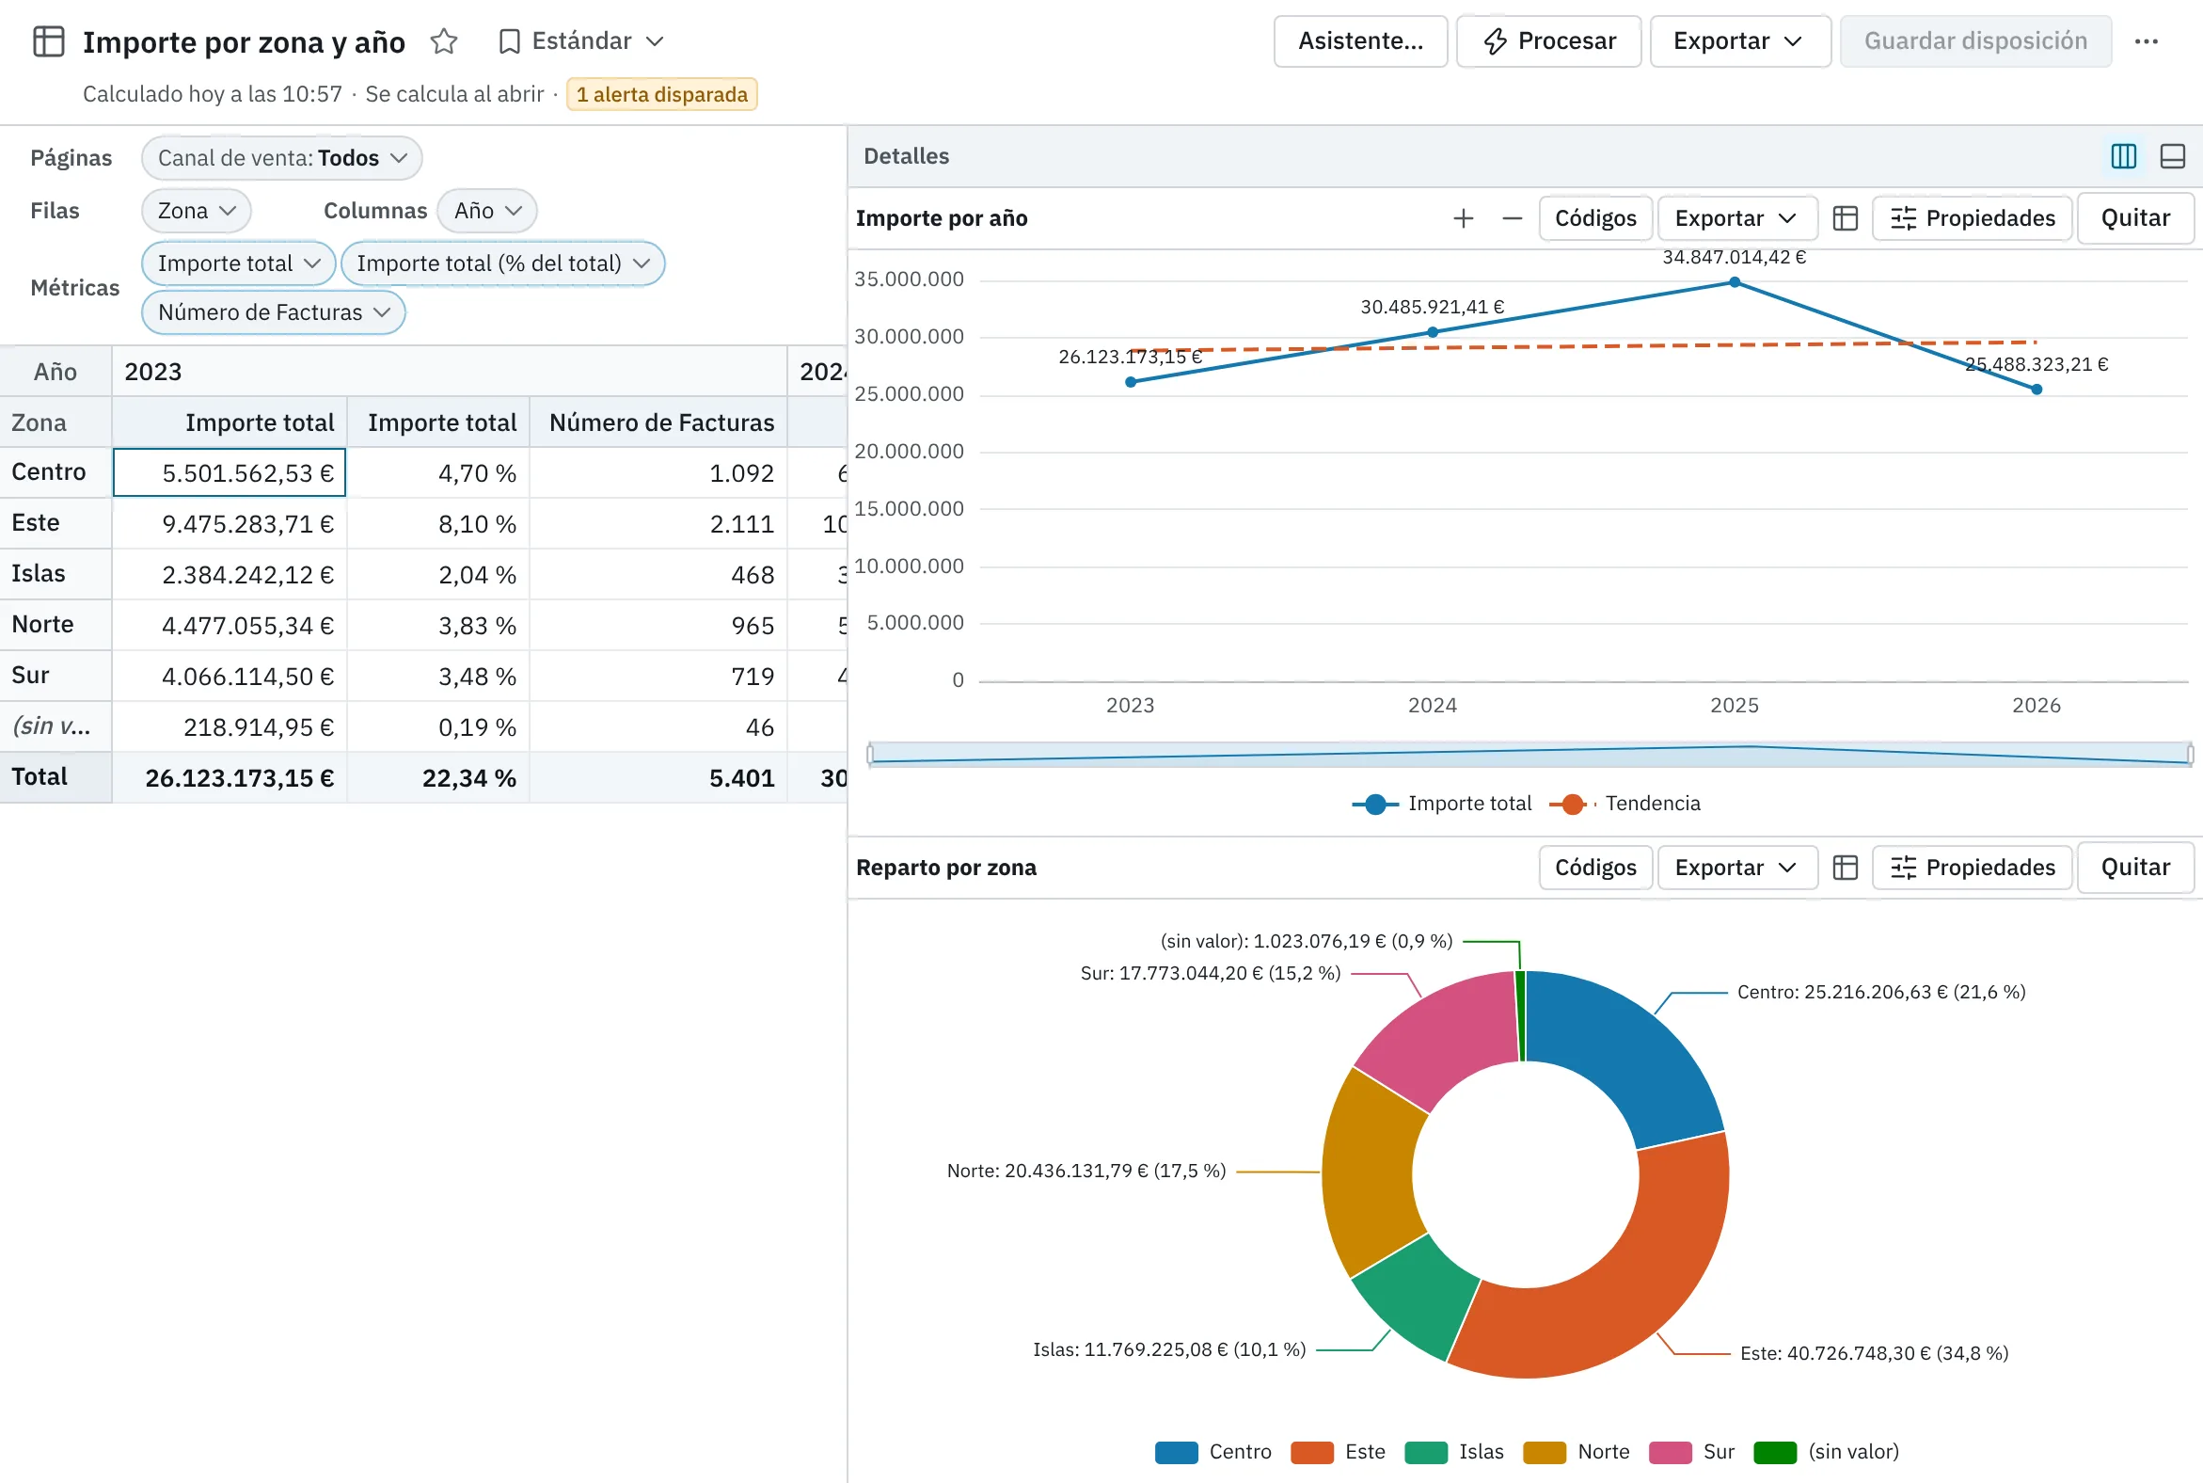Toggle Este swatch in donut legend

[1312, 1452]
